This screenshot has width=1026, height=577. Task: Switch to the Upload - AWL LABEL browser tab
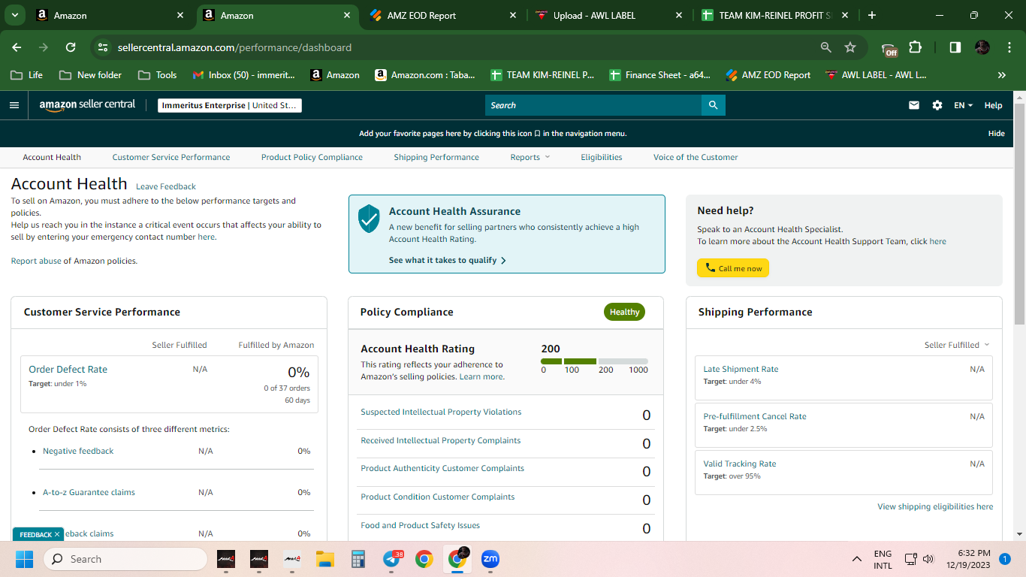tap(609, 15)
